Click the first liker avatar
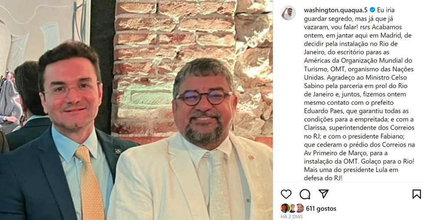Screen dimensions: 425x220 tap(285, 209)
